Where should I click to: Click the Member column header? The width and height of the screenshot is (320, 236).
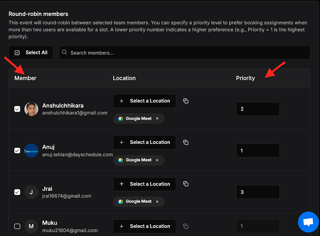point(25,78)
